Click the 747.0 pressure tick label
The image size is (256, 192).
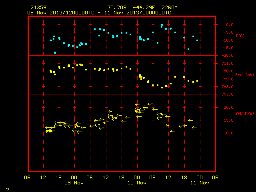coord(228,94)
